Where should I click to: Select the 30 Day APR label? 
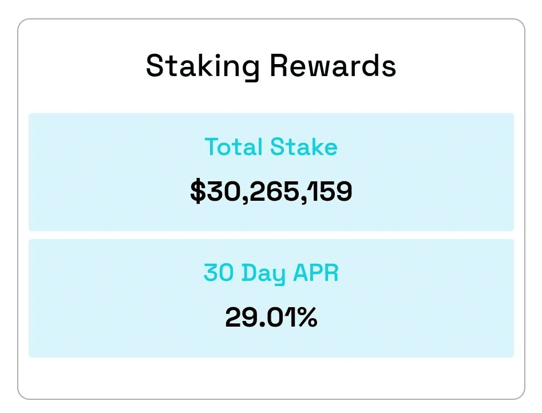[271, 273]
